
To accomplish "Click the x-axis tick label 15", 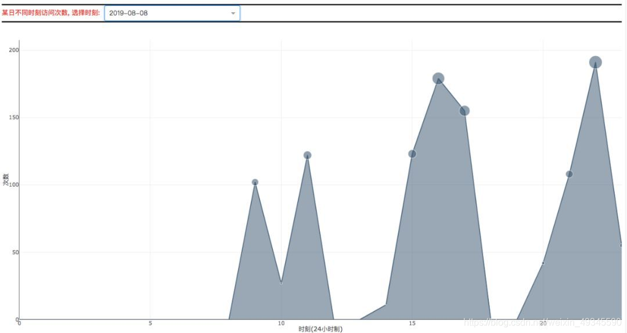I will point(412,323).
